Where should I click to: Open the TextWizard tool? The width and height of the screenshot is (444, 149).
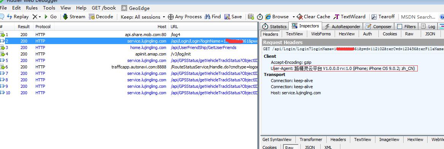coord(350,17)
